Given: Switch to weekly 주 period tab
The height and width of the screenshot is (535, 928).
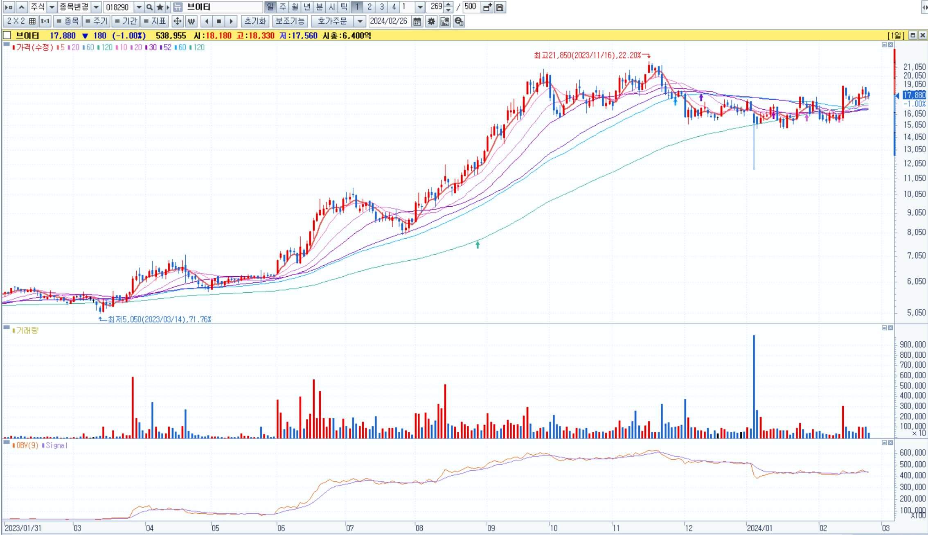Looking at the screenshot, I should [x=282, y=7].
